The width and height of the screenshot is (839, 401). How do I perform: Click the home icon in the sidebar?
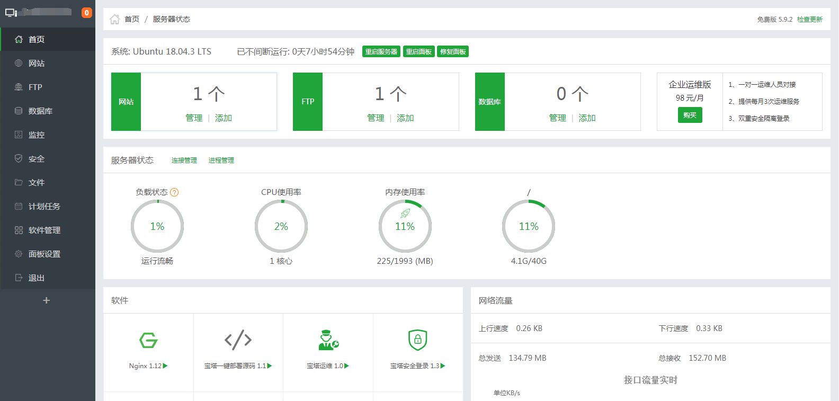point(19,39)
